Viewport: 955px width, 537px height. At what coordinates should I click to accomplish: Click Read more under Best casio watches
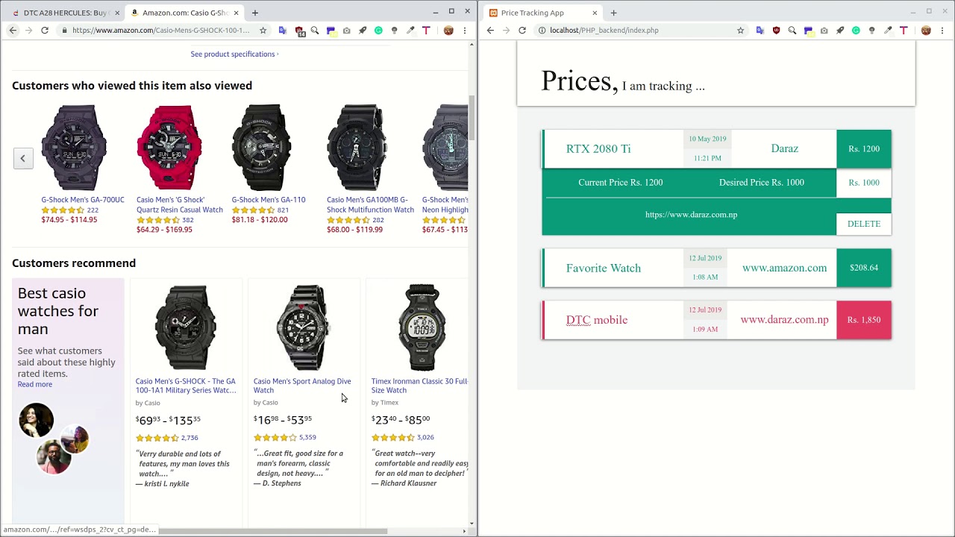point(35,384)
